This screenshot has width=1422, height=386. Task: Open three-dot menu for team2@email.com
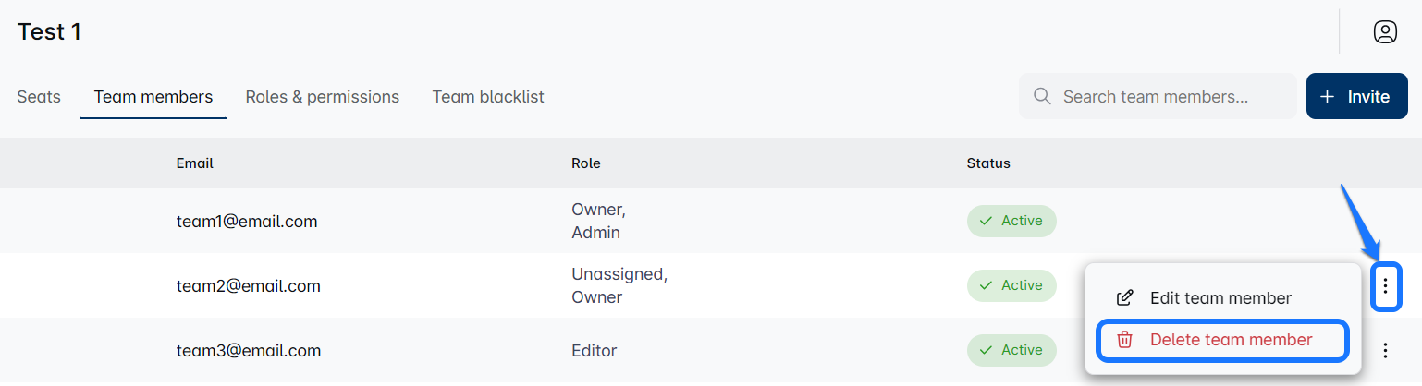click(x=1384, y=286)
